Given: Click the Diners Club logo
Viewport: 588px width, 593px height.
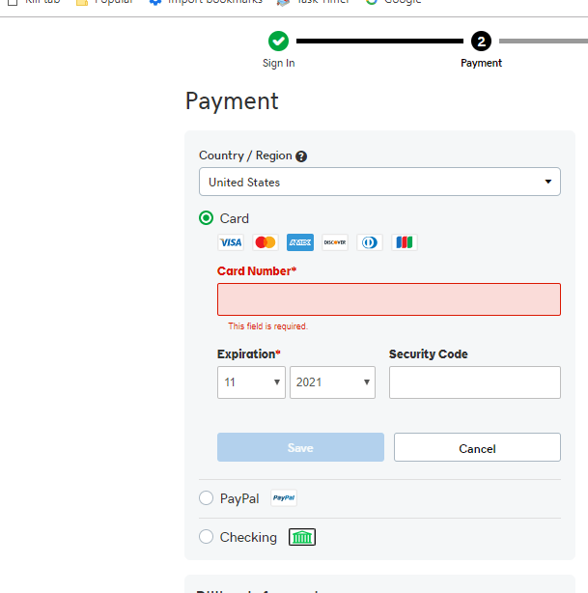Looking at the screenshot, I should 370,242.
